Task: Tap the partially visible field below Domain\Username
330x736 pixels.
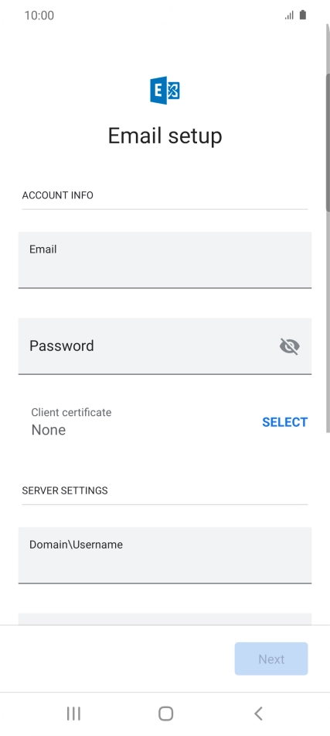Action: tap(165, 619)
